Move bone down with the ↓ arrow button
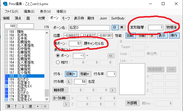This screenshot has height=111, width=183. click(x=23, y=106)
